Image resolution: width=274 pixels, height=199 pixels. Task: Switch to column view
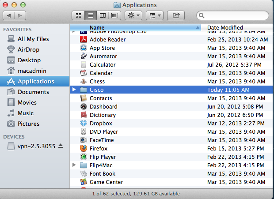pos(103,15)
